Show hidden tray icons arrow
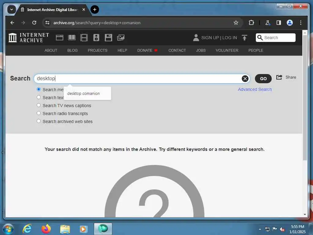This screenshot has width=313, height=235. 260,229
